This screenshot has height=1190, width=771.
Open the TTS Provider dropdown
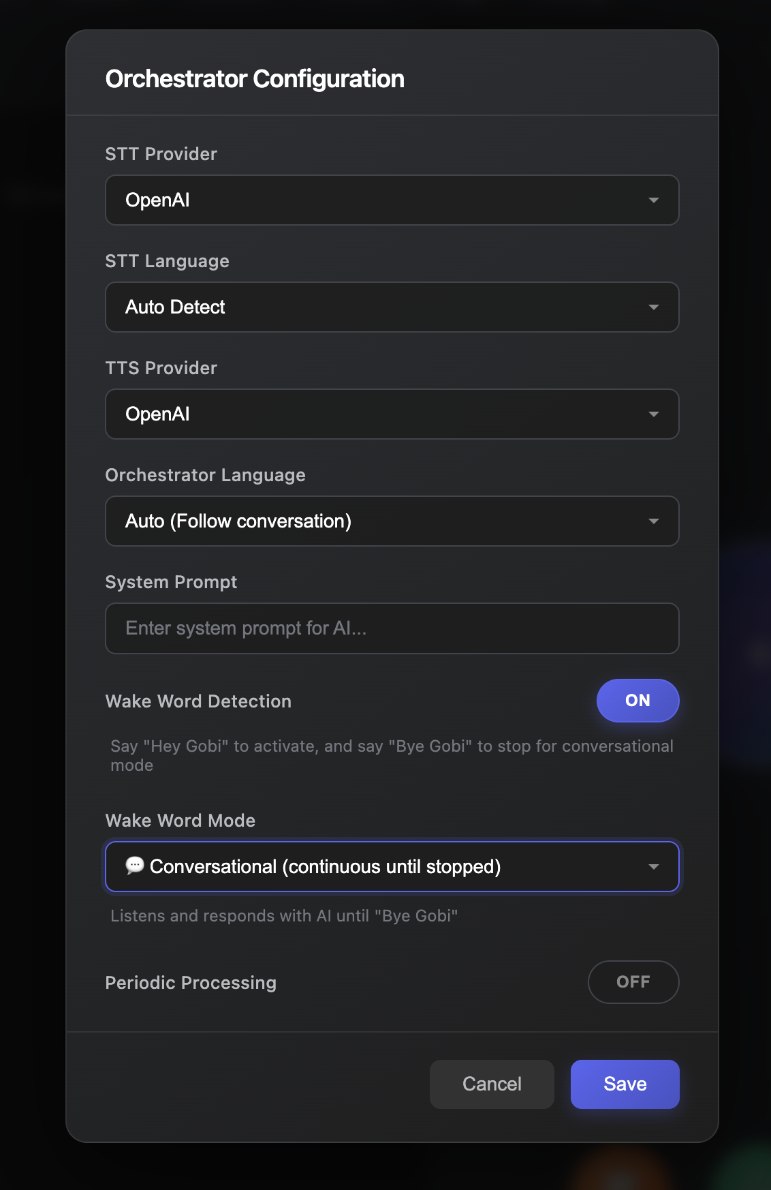click(392, 414)
